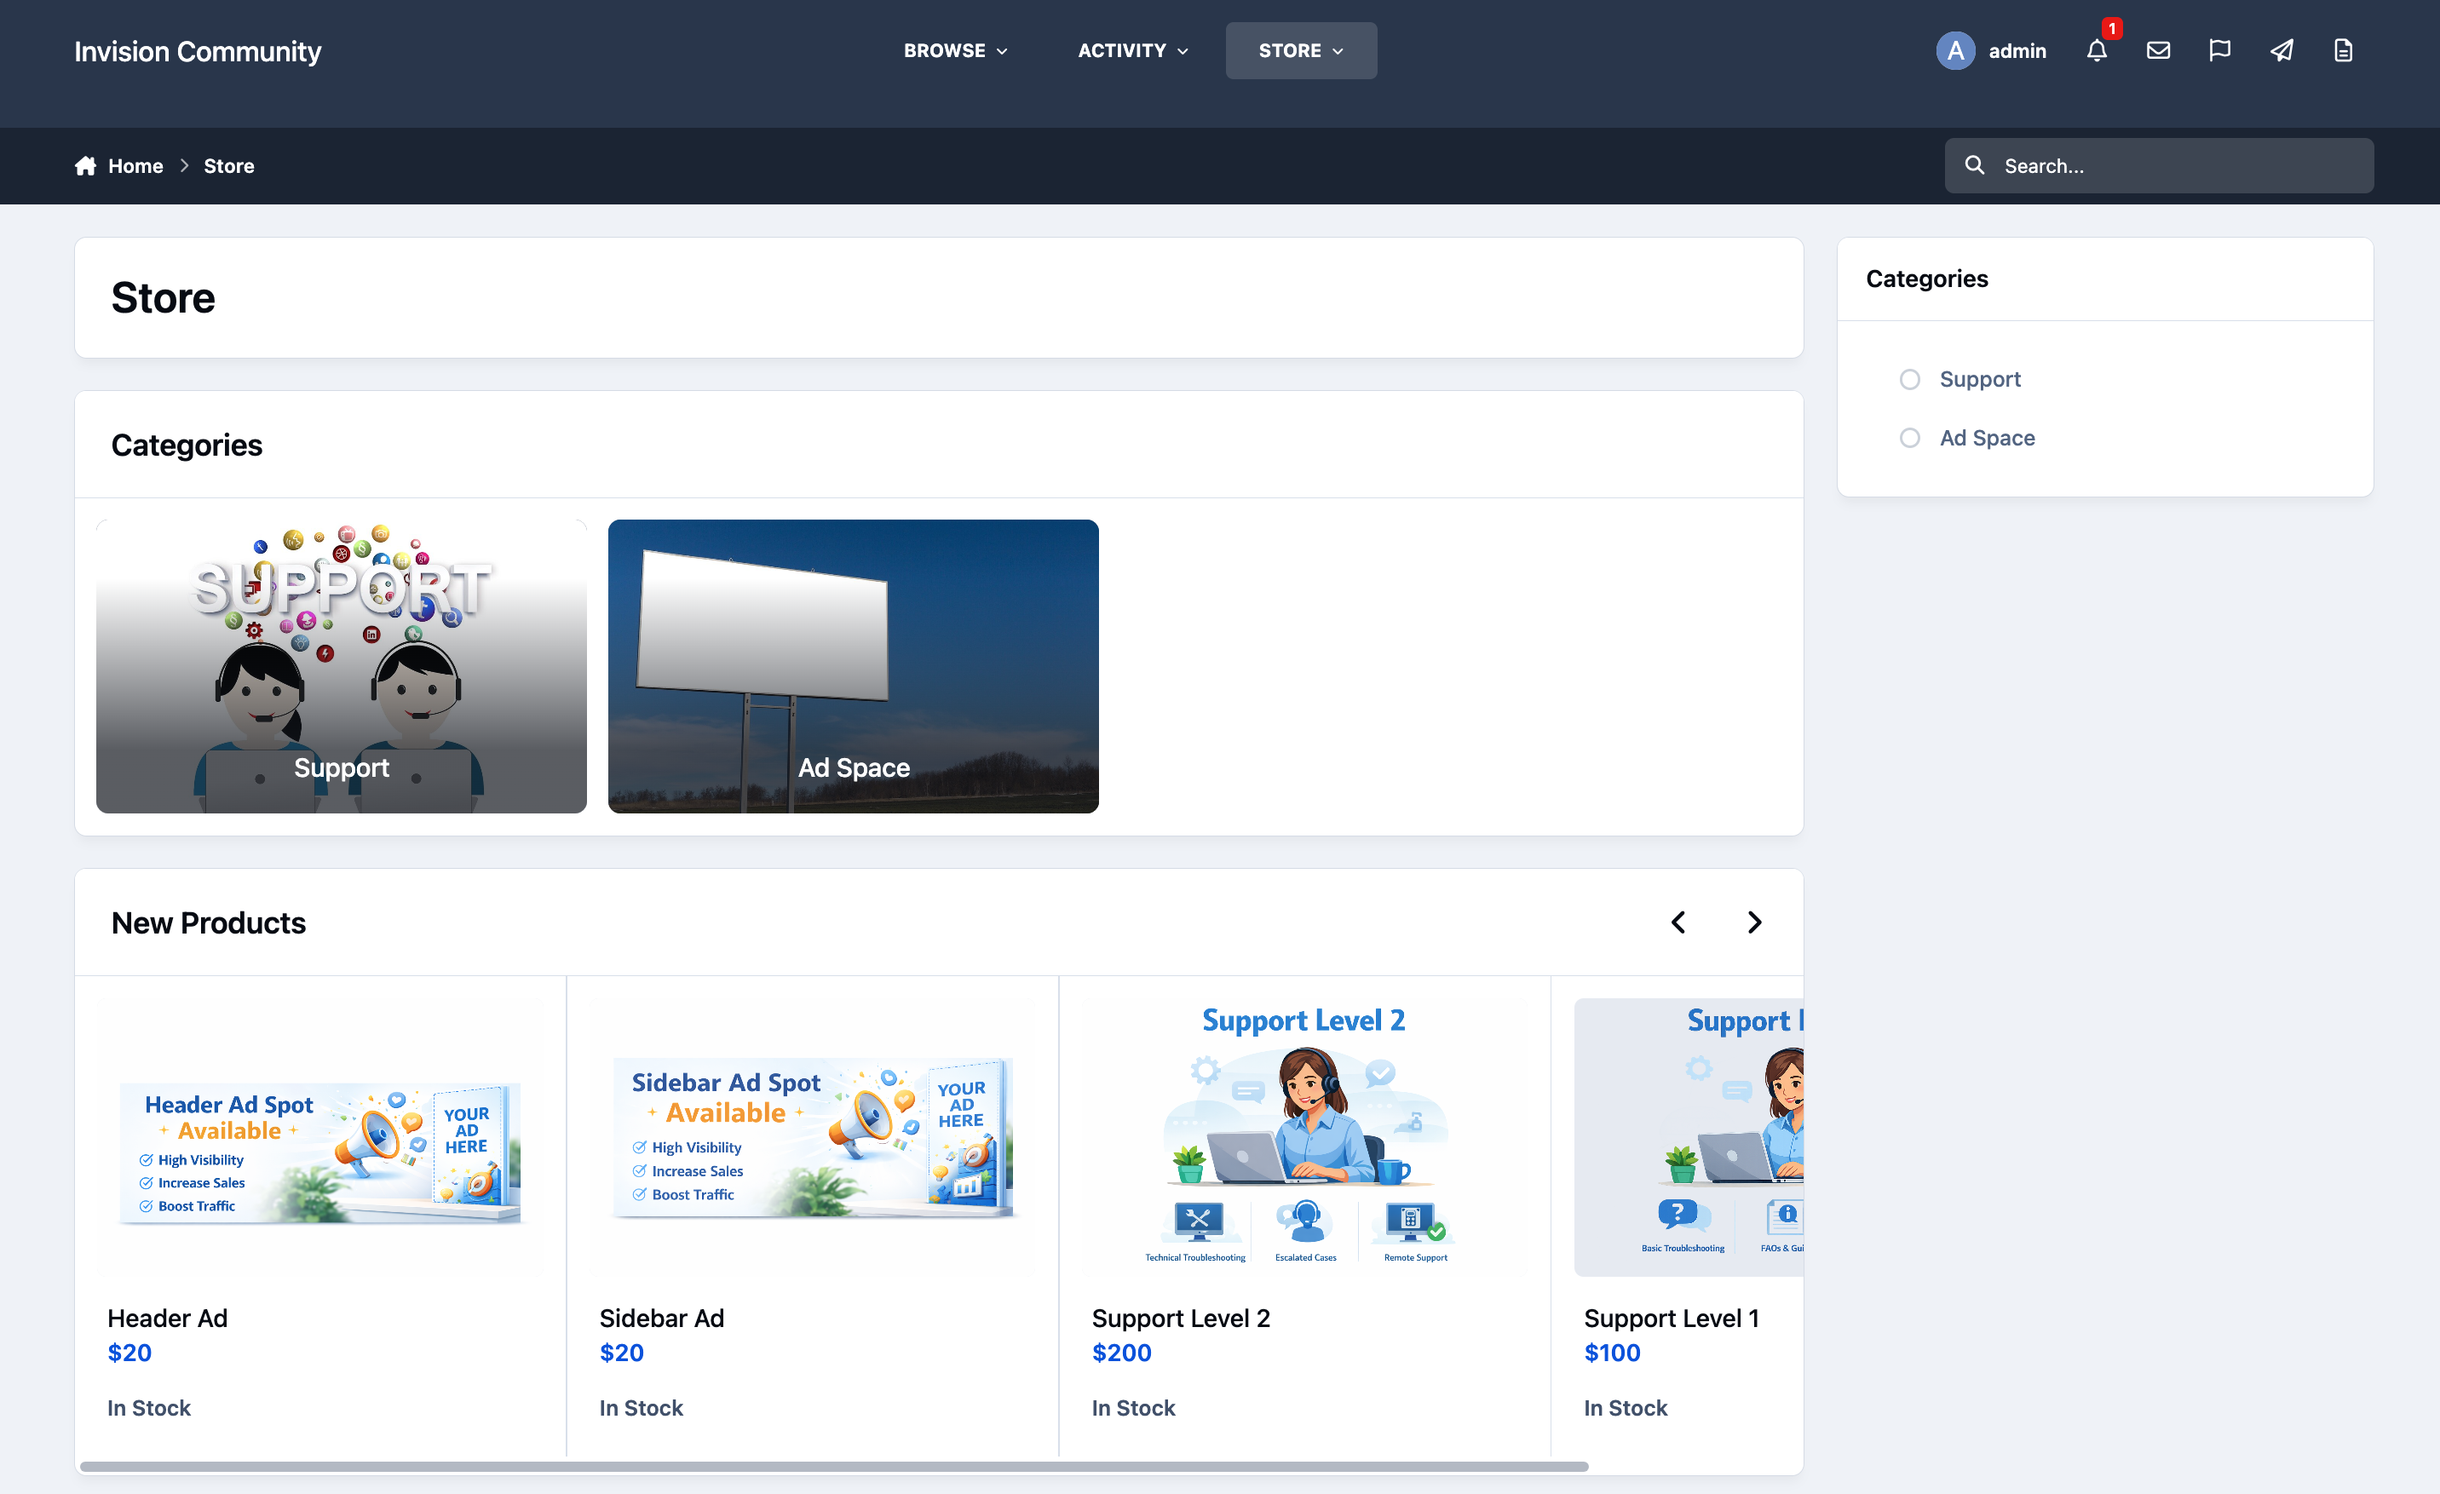Open the Header Ad product link
The height and width of the screenshot is (1494, 2440).
[167, 1318]
